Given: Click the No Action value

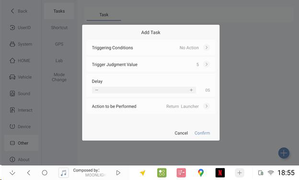Looking at the screenshot, I should click(x=189, y=48).
